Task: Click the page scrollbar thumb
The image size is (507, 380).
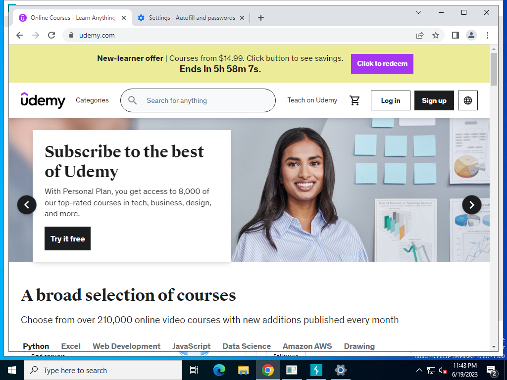Action: 494,69
